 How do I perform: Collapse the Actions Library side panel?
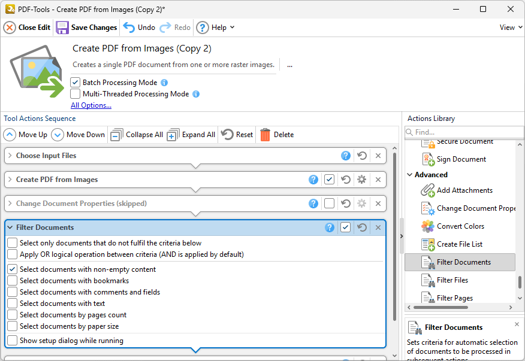(x=402, y=236)
